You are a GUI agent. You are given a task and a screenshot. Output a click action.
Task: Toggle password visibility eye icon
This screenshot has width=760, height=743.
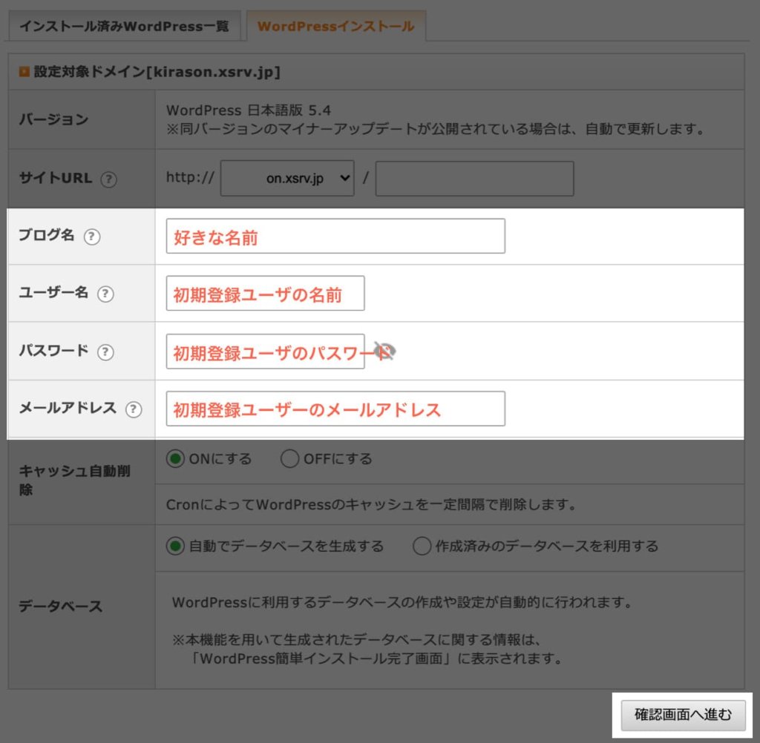[x=385, y=351]
